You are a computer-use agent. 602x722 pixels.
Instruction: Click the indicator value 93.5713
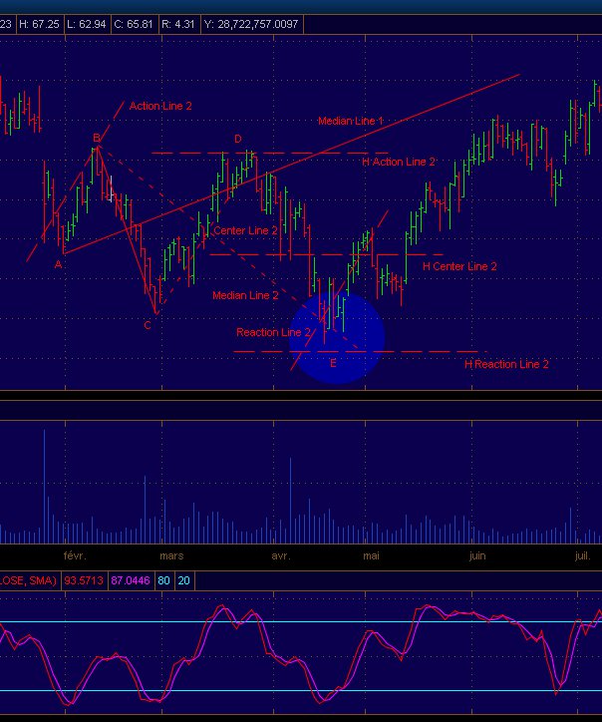click(x=84, y=580)
